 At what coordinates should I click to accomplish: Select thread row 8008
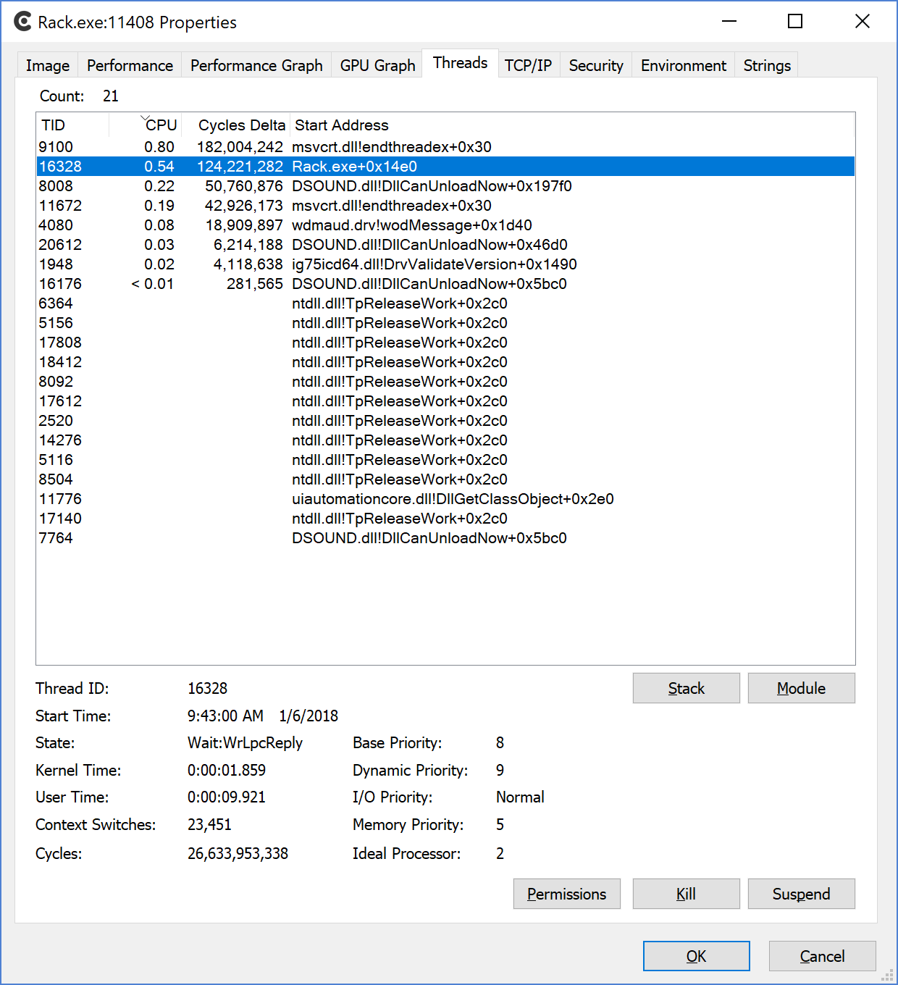pos(445,186)
